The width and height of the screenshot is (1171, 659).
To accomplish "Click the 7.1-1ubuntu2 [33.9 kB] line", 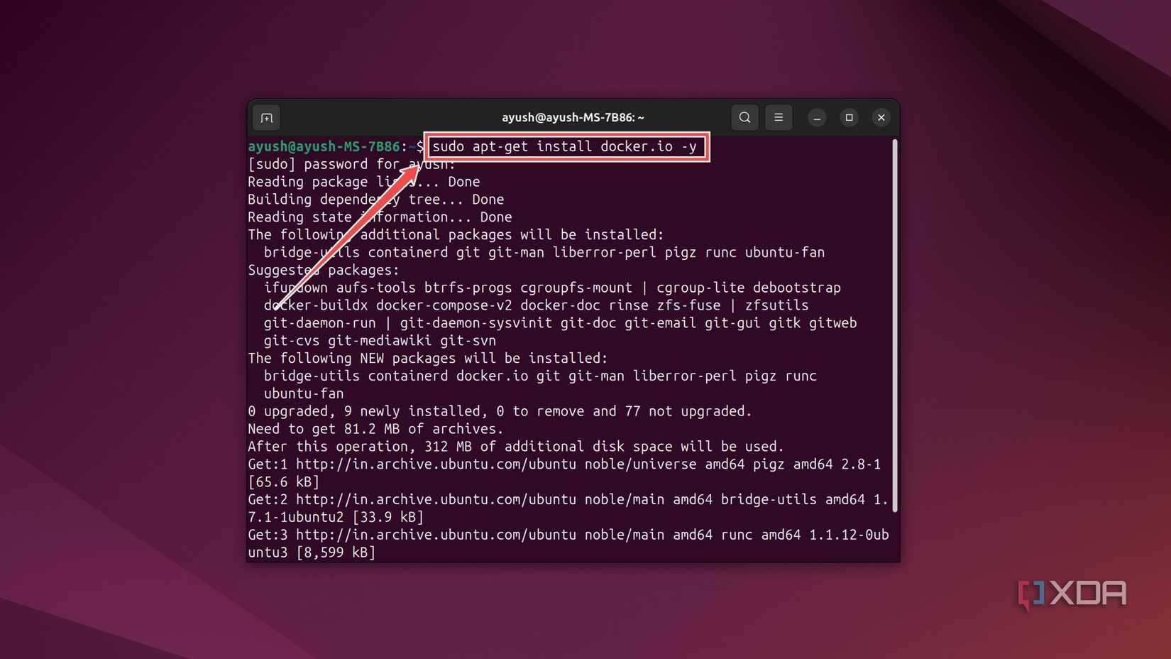I will [336, 517].
